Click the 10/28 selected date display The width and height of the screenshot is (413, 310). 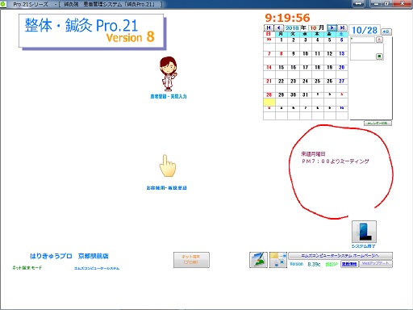pos(365,30)
